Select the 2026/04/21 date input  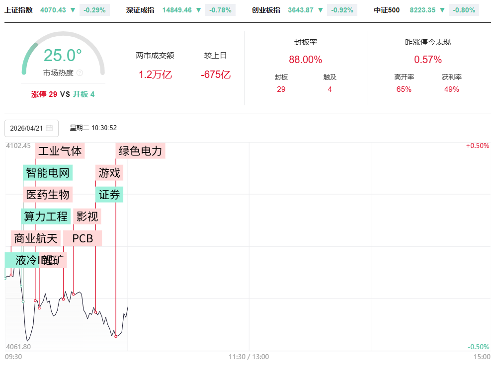(x=27, y=128)
